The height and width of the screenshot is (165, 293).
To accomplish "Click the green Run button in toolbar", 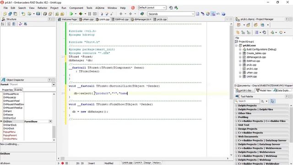I will click(71, 14).
